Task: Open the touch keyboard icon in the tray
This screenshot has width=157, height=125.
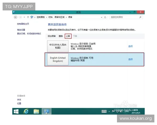Action: point(104,111)
